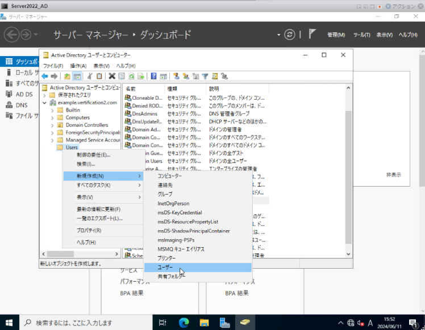425x330 pixels.
Task: Click the notifications flag icon
Action: pyautogui.click(x=312, y=34)
